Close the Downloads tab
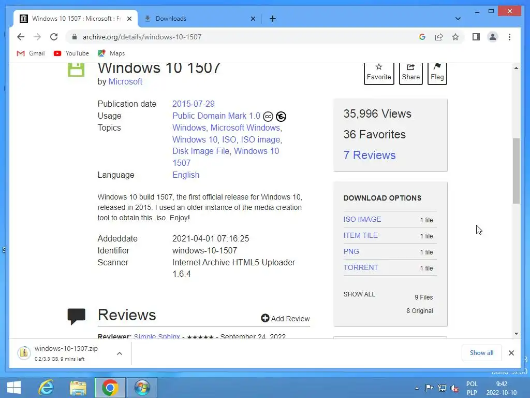The width and height of the screenshot is (530, 398). (253, 19)
